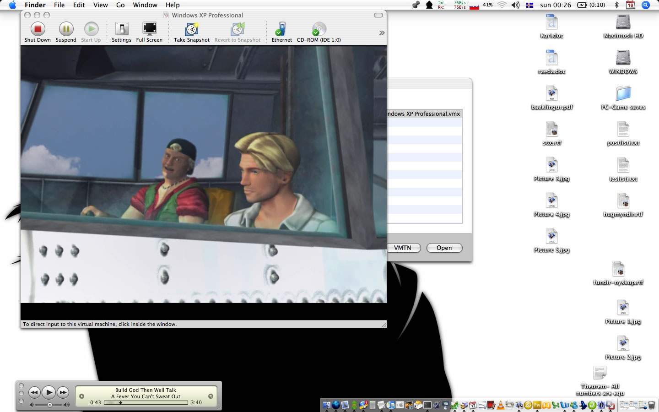Skip to previous track in iTunes

click(34, 392)
